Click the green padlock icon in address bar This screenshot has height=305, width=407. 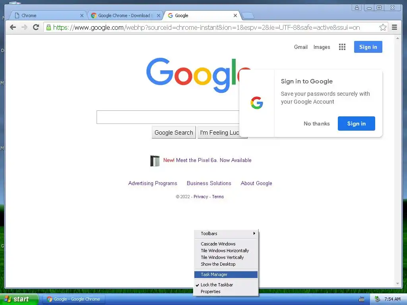click(48, 27)
